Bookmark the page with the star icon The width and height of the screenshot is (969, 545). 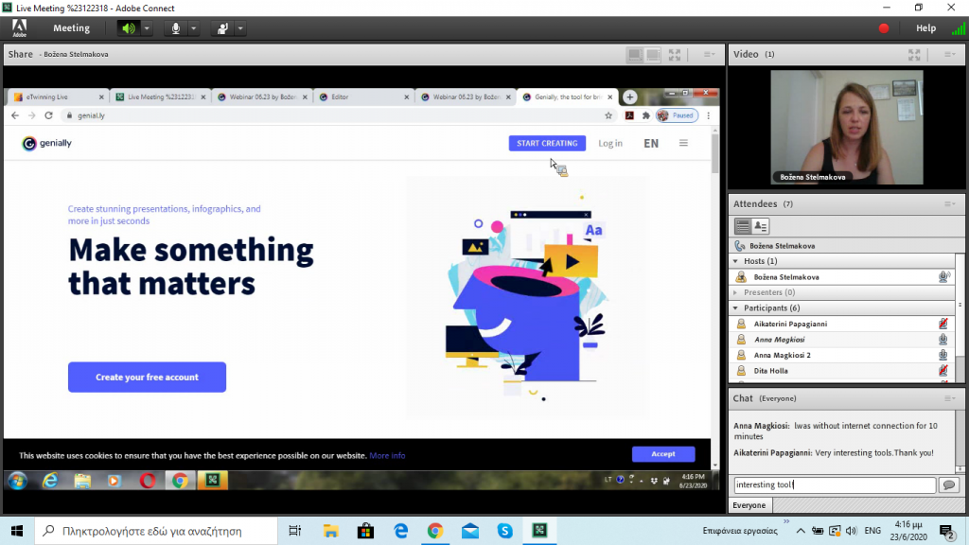tap(608, 115)
